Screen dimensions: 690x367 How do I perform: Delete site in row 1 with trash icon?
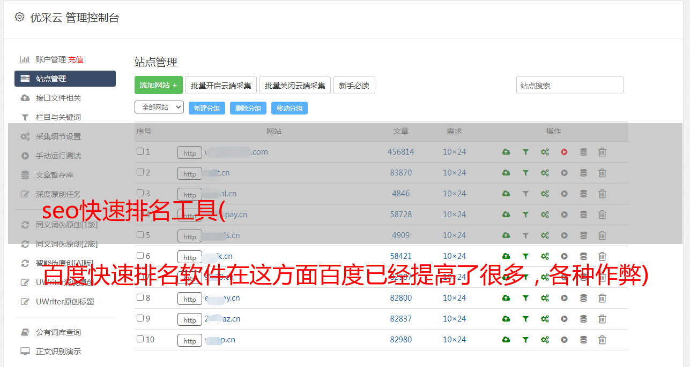click(602, 152)
